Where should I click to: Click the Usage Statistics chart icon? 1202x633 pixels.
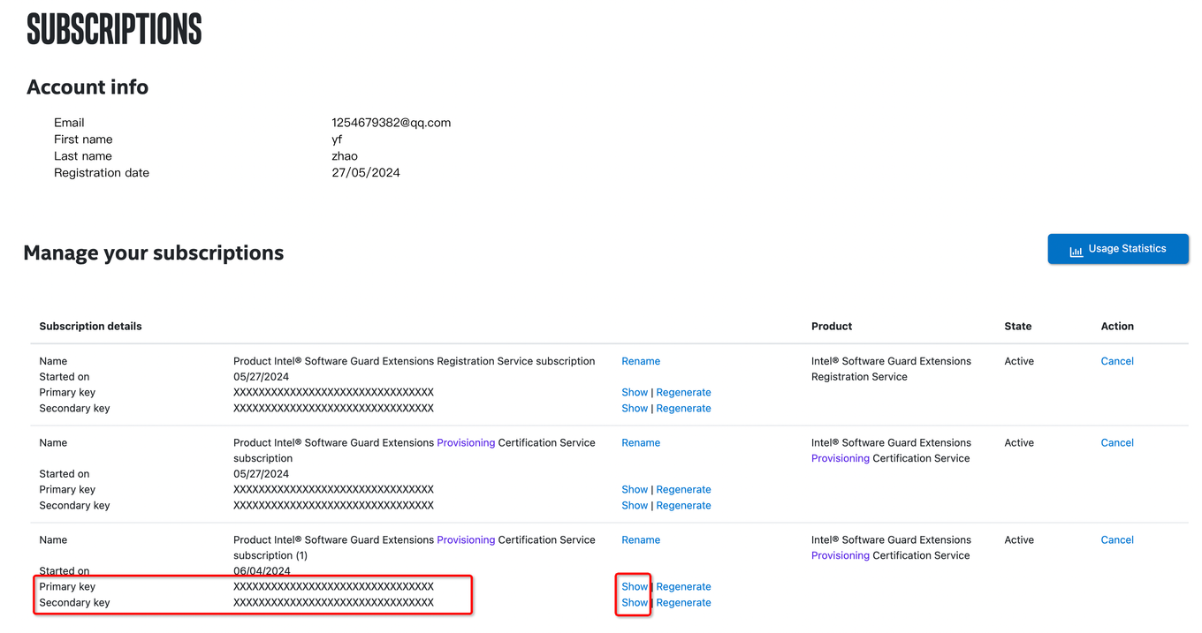1076,251
